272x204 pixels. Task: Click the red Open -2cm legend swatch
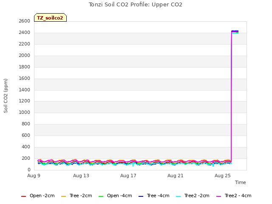23,196
